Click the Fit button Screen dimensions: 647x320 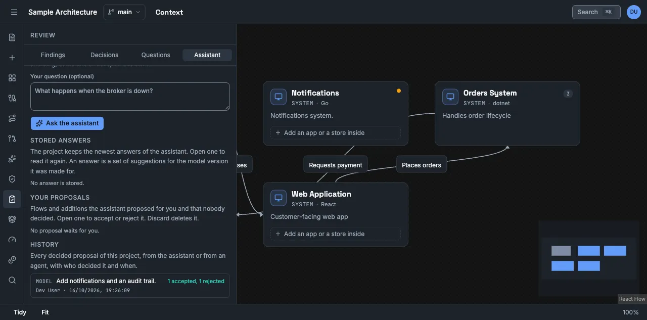pos(45,312)
